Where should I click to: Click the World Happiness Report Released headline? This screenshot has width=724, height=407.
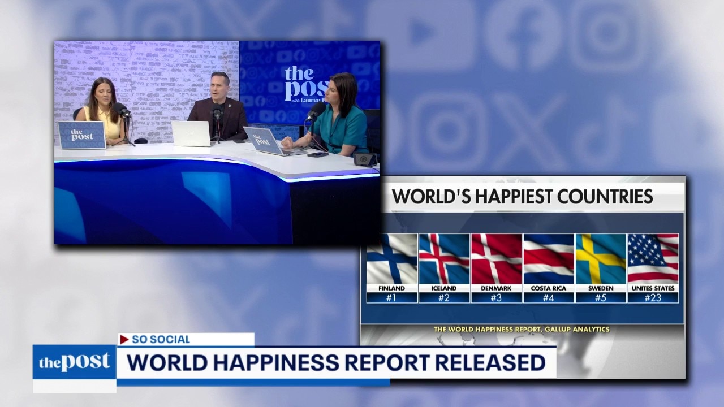click(x=335, y=362)
